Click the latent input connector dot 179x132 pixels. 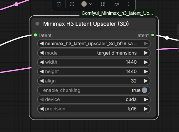pos(35,35)
